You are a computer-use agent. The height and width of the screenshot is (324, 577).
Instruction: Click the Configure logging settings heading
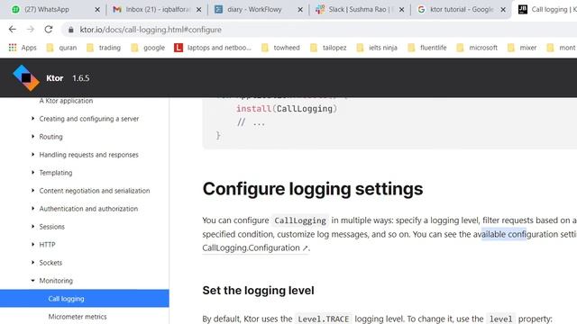[x=313, y=189]
